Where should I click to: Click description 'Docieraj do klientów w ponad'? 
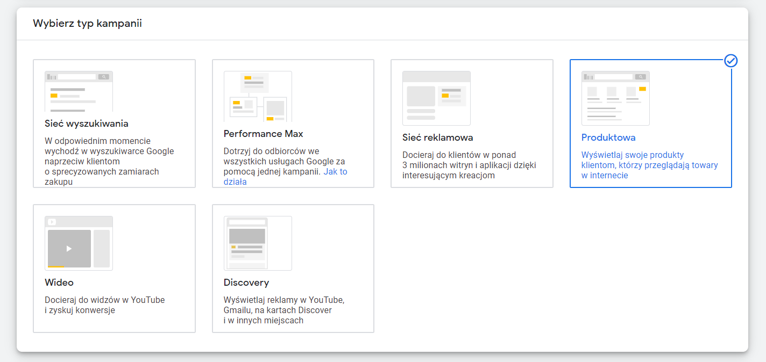point(469,165)
